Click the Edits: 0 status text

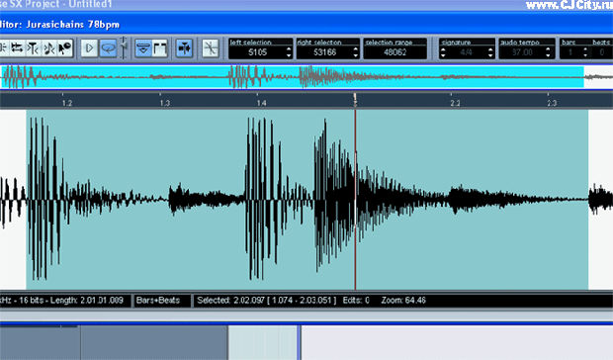tap(356, 301)
